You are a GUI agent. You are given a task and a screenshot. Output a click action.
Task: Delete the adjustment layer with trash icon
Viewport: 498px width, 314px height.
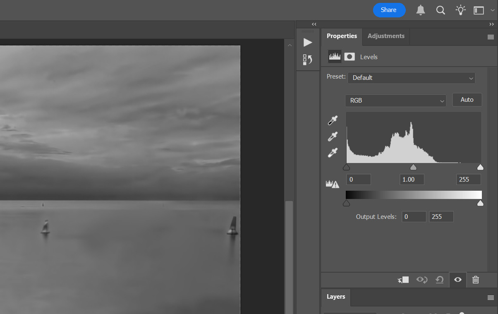pyautogui.click(x=476, y=280)
